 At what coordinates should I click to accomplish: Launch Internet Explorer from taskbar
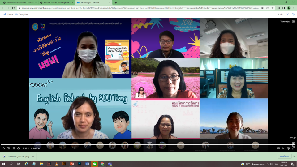pyautogui.click(x=26, y=164)
